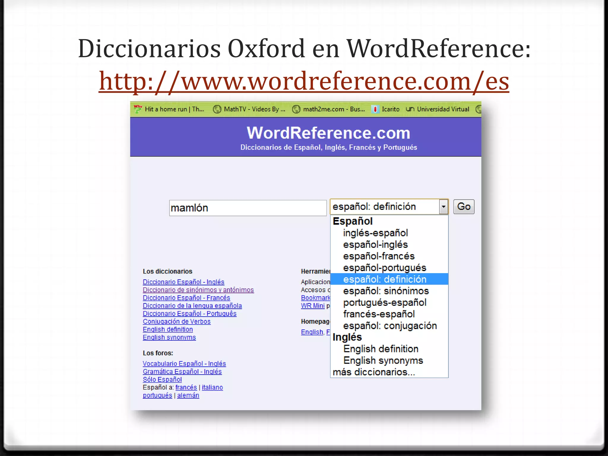Image resolution: width=608 pixels, height=456 pixels.
Task: Click the 'English definition' link under Los diccionarios
Action: coord(168,330)
